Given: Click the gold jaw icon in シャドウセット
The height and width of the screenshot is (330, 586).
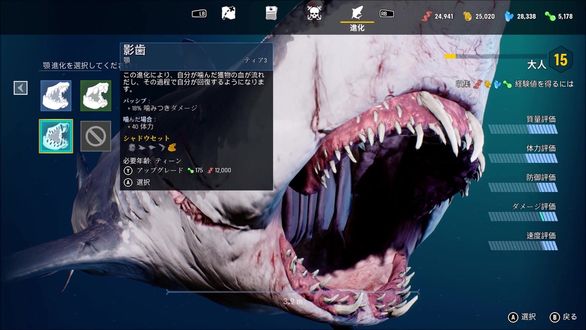Looking at the screenshot, I should coord(172,148).
